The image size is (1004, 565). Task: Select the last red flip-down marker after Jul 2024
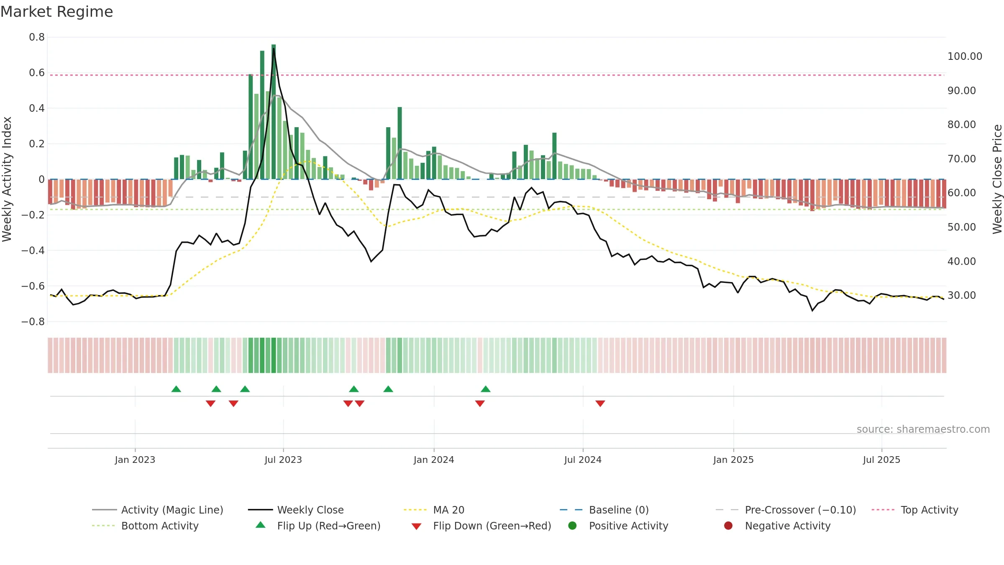point(600,403)
